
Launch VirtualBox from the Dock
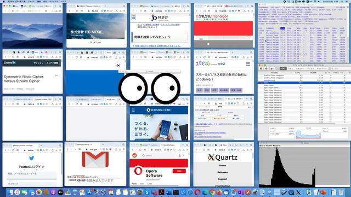tap(103, 192)
